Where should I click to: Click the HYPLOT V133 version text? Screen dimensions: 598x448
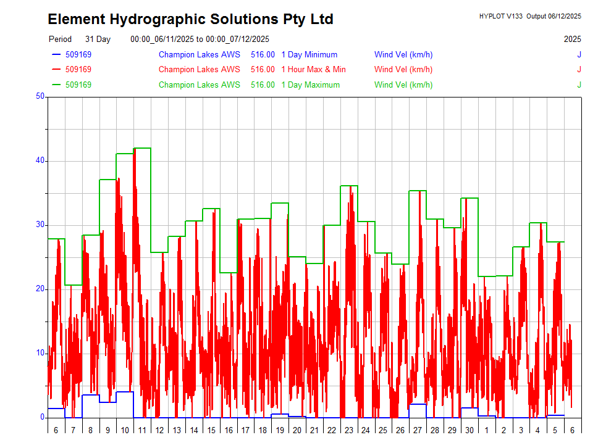coord(500,16)
